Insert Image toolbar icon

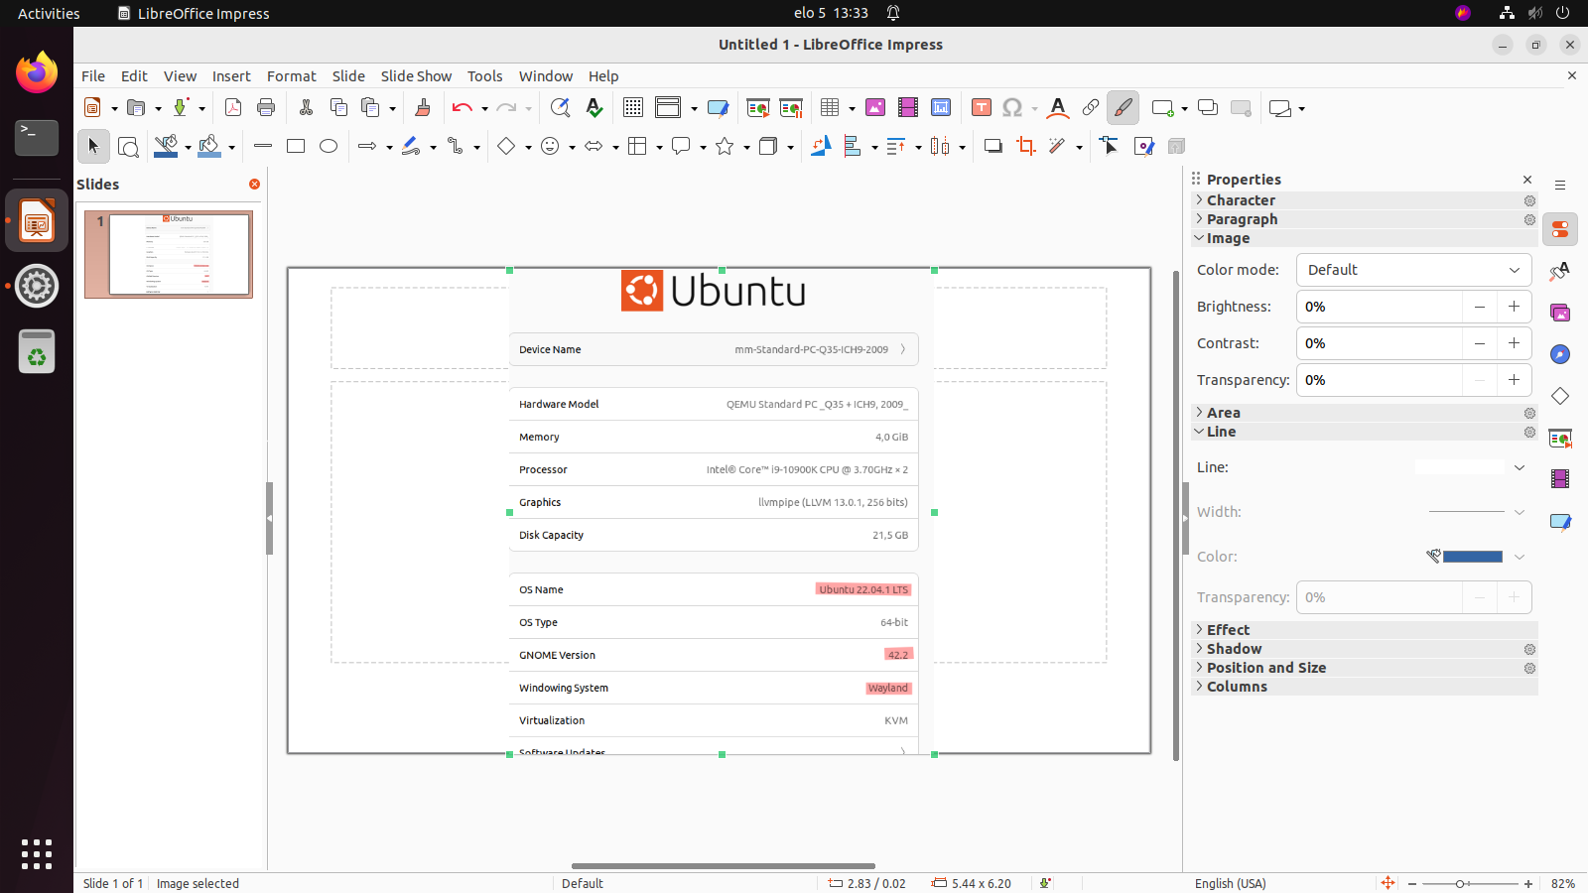point(875,108)
